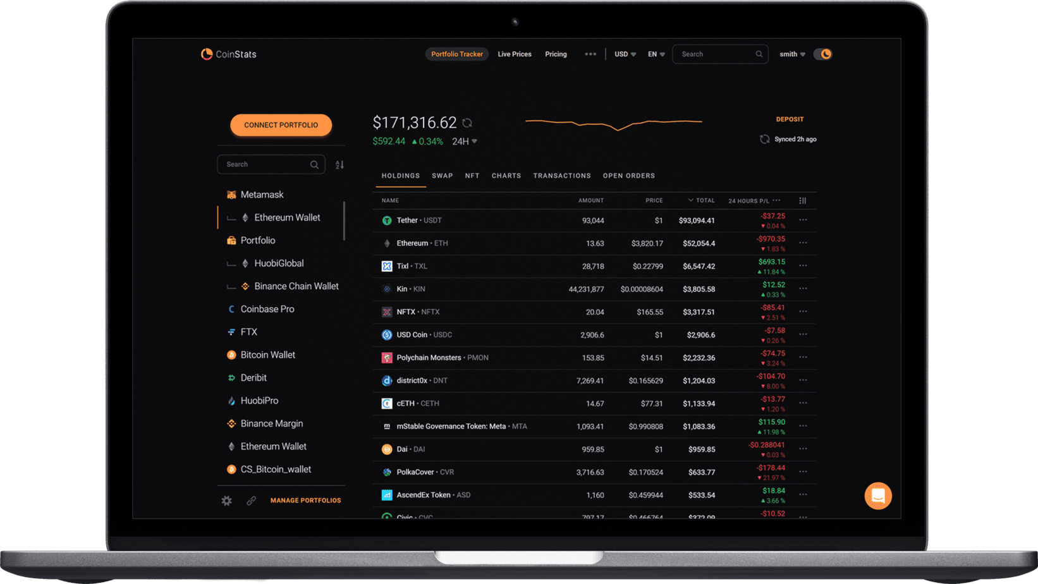The image size is (1038, 584).
Task: Open the Kin row more options menu
Action: pos(803,288)
